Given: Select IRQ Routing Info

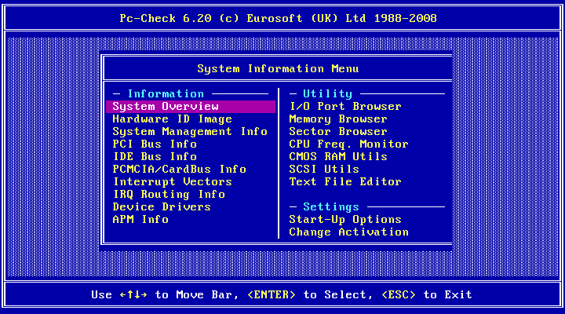Looking at the screenshot, I should (169, 195).
